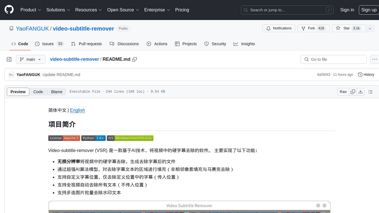Image resolution: width=379 pixels, height=213 pixels.
Task: Click Sign in
Action: click(x=347, y=10)
